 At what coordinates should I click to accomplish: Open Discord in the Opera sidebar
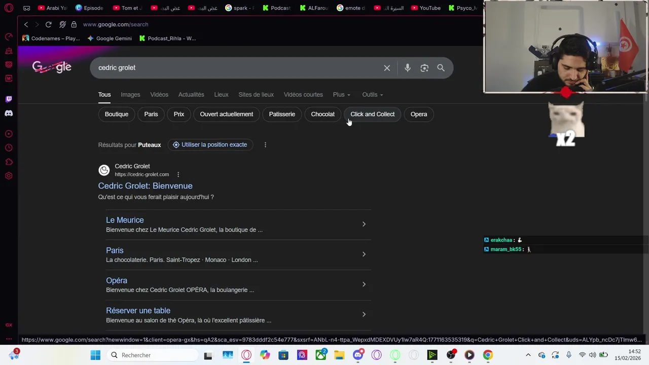point(9,113)
